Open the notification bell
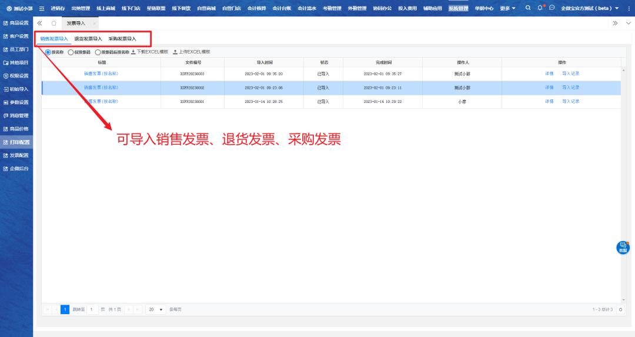 [x=540, y=8]
